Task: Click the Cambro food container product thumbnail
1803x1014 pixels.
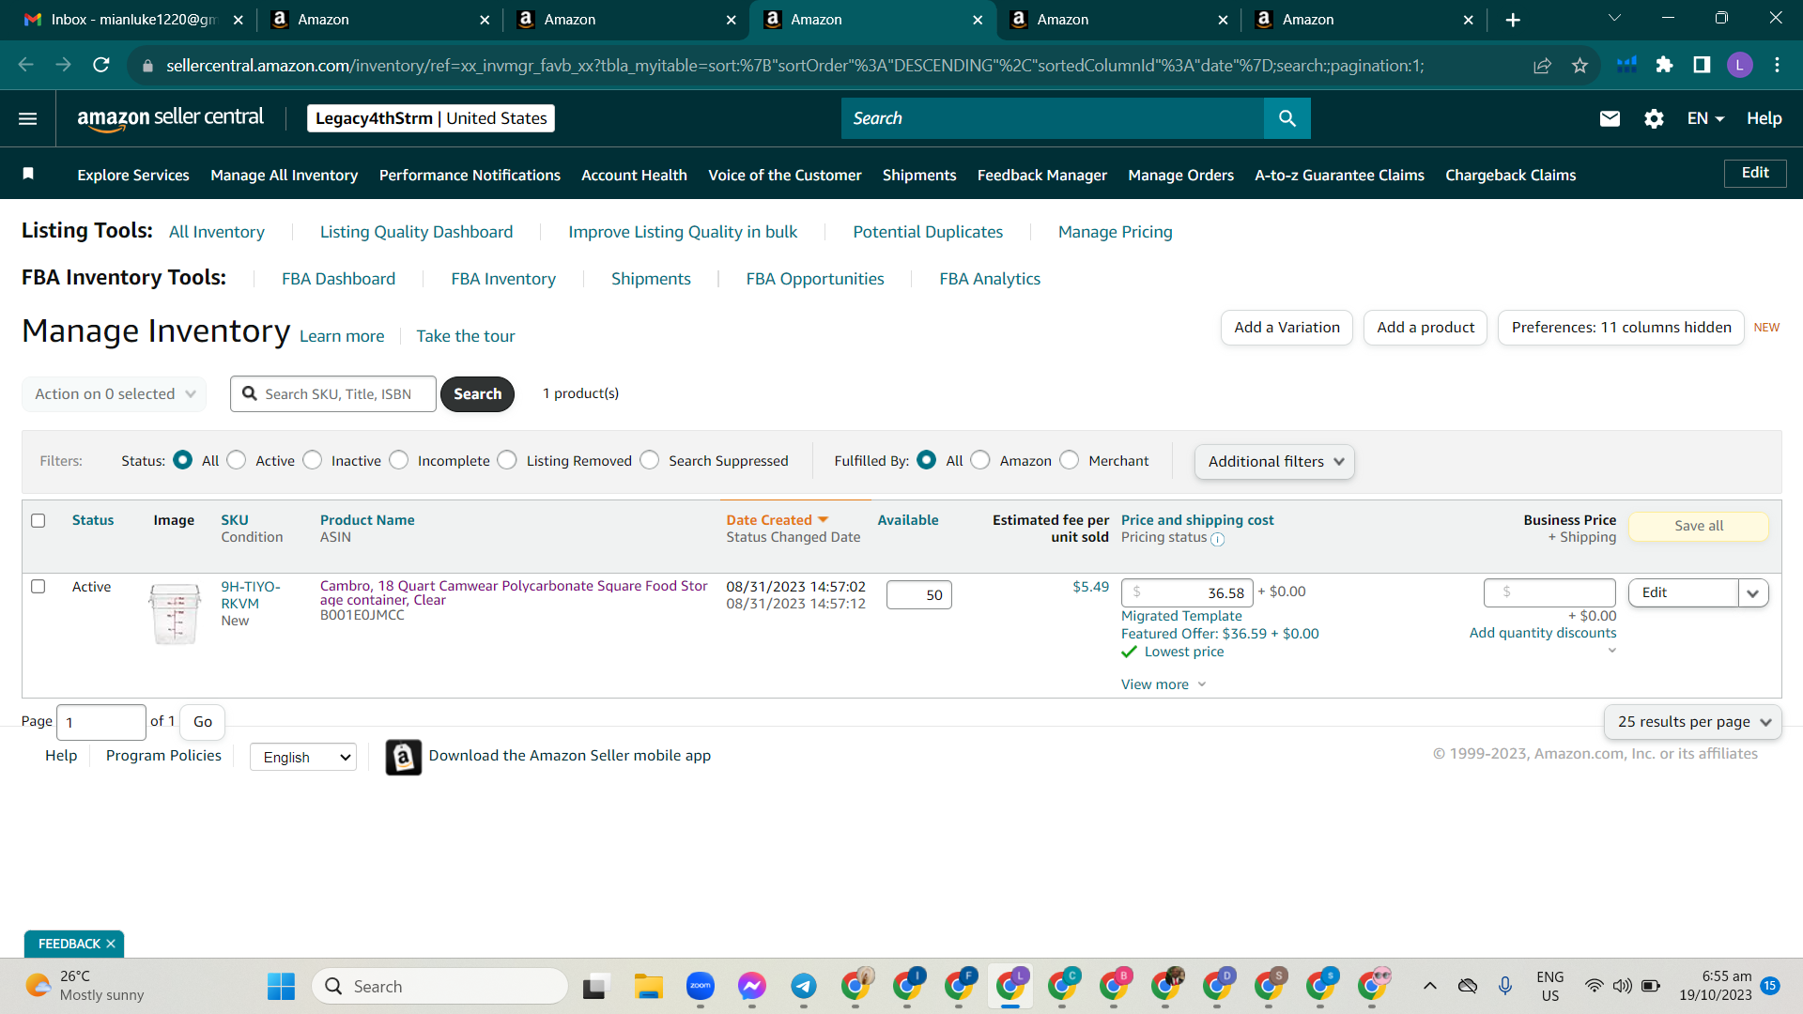Action: tap(176, 613)
